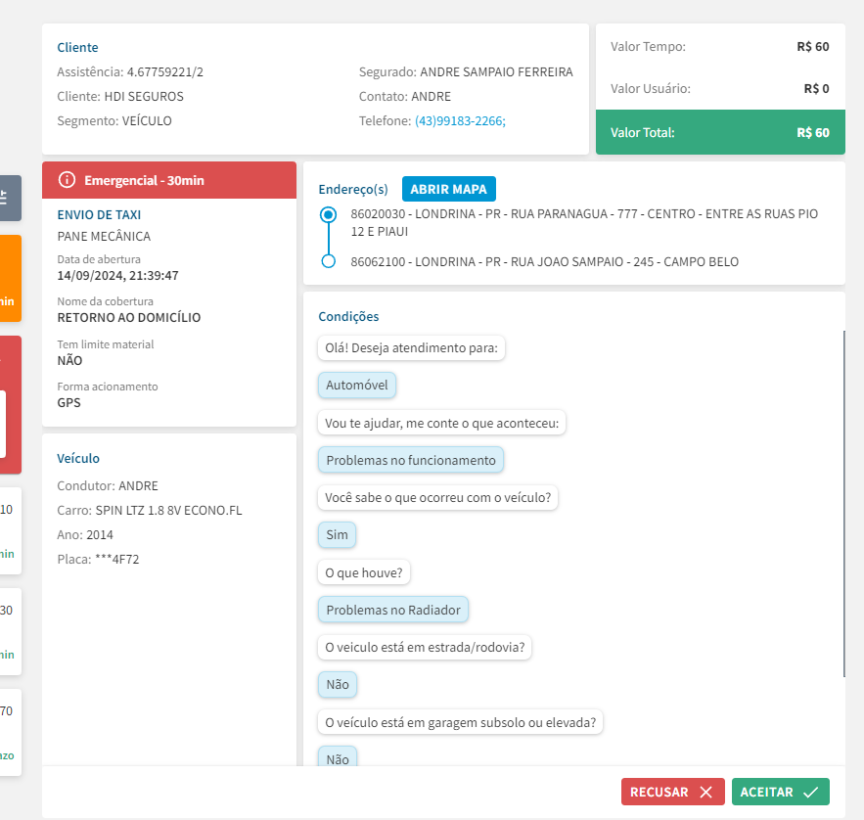Click the destination address in Campo Belo
This screenshot has height=820, width=864.
pos(544,262)
